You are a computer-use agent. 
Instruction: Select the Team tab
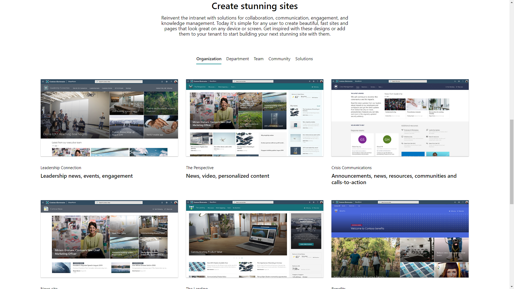(x=258, y=59)
